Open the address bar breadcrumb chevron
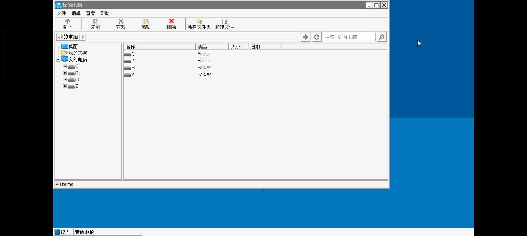Screen dimensions: 527x236 (x=83, y=37)
